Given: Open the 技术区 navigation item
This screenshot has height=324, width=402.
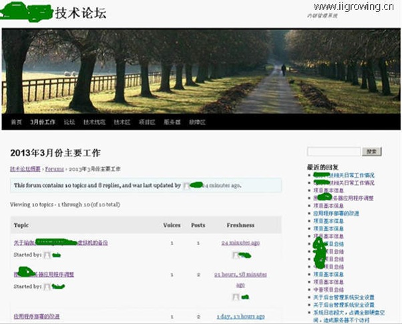Looking at the screenshot, I should coord(122,122).
